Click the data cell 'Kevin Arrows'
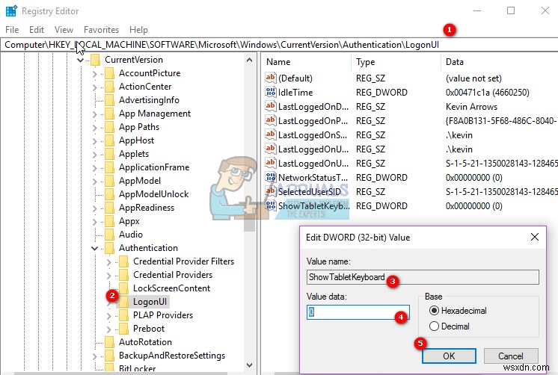 click(x=471, y=107)
